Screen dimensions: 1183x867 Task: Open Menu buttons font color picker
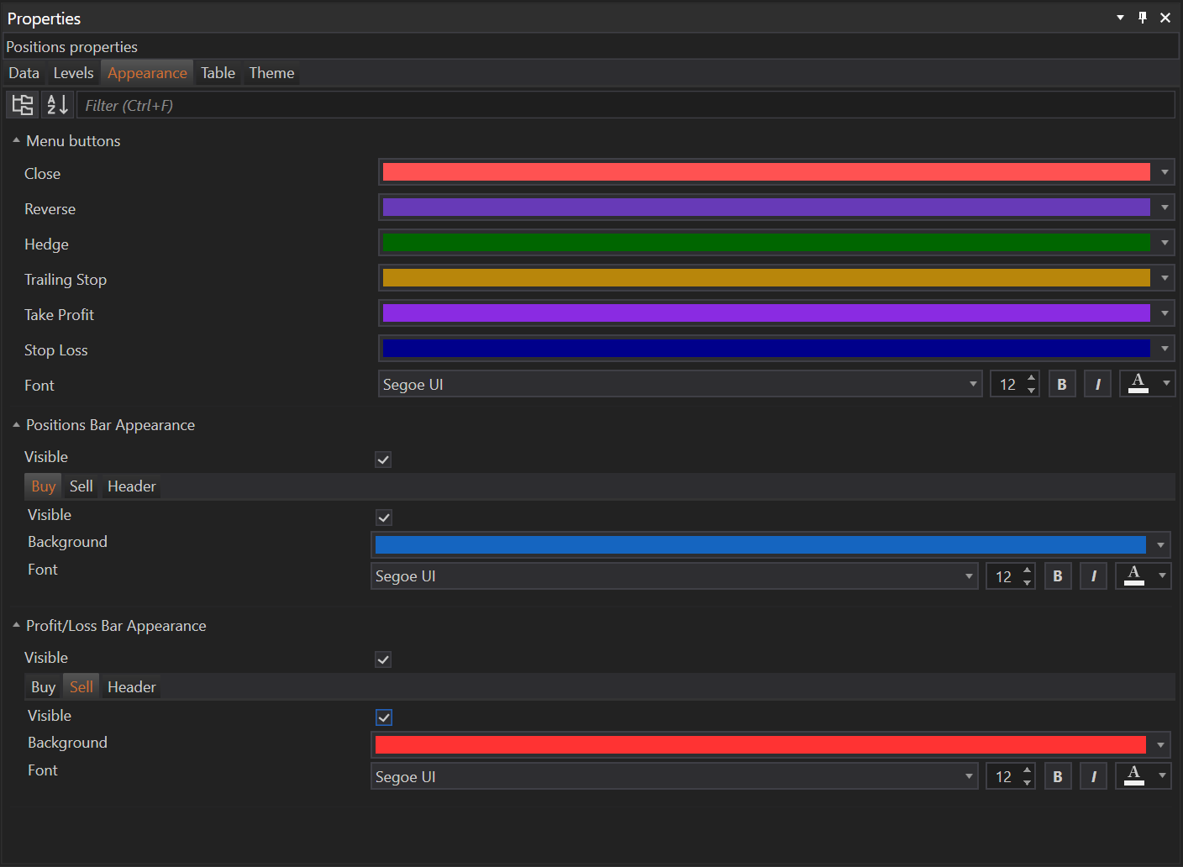(x=1147, y=384)
